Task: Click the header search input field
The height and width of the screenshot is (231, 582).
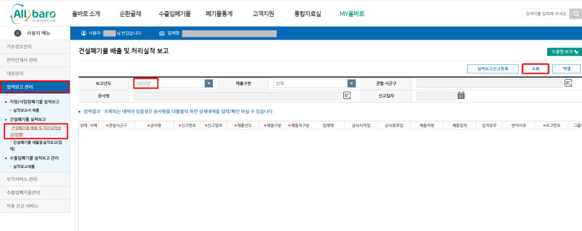Action: (546, 14)
